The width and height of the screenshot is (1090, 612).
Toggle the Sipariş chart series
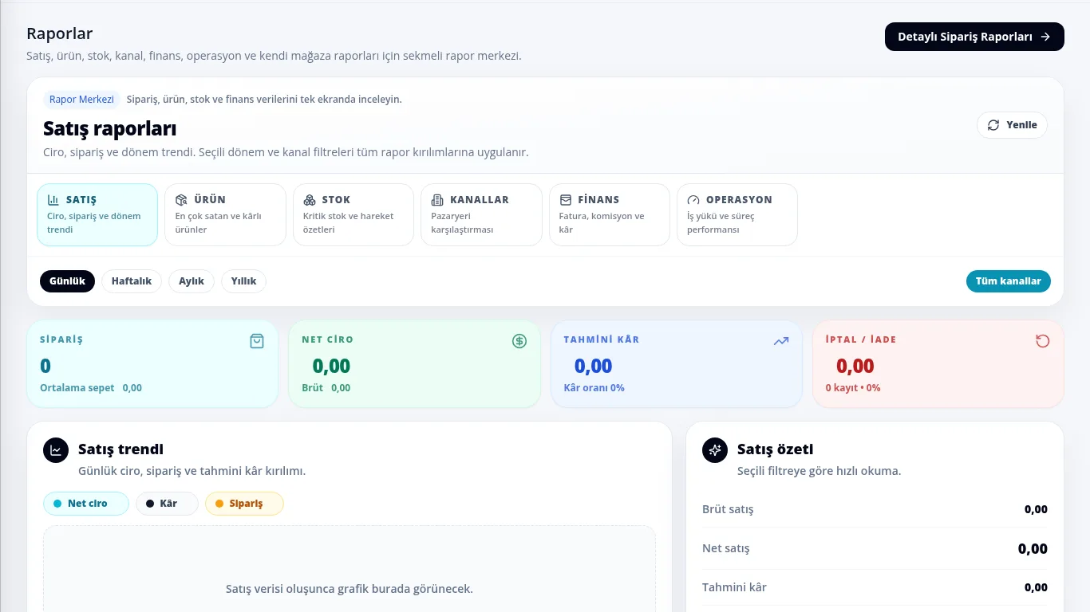click(x=244, y=504)
